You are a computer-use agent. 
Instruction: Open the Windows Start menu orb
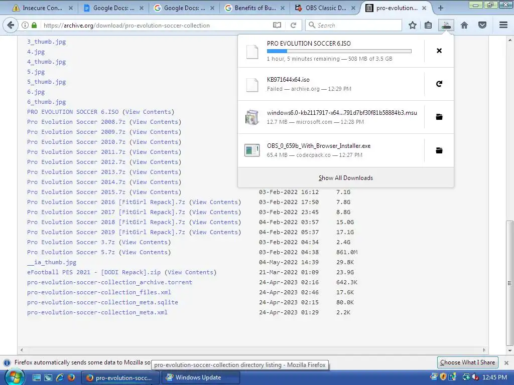[15, 377]
